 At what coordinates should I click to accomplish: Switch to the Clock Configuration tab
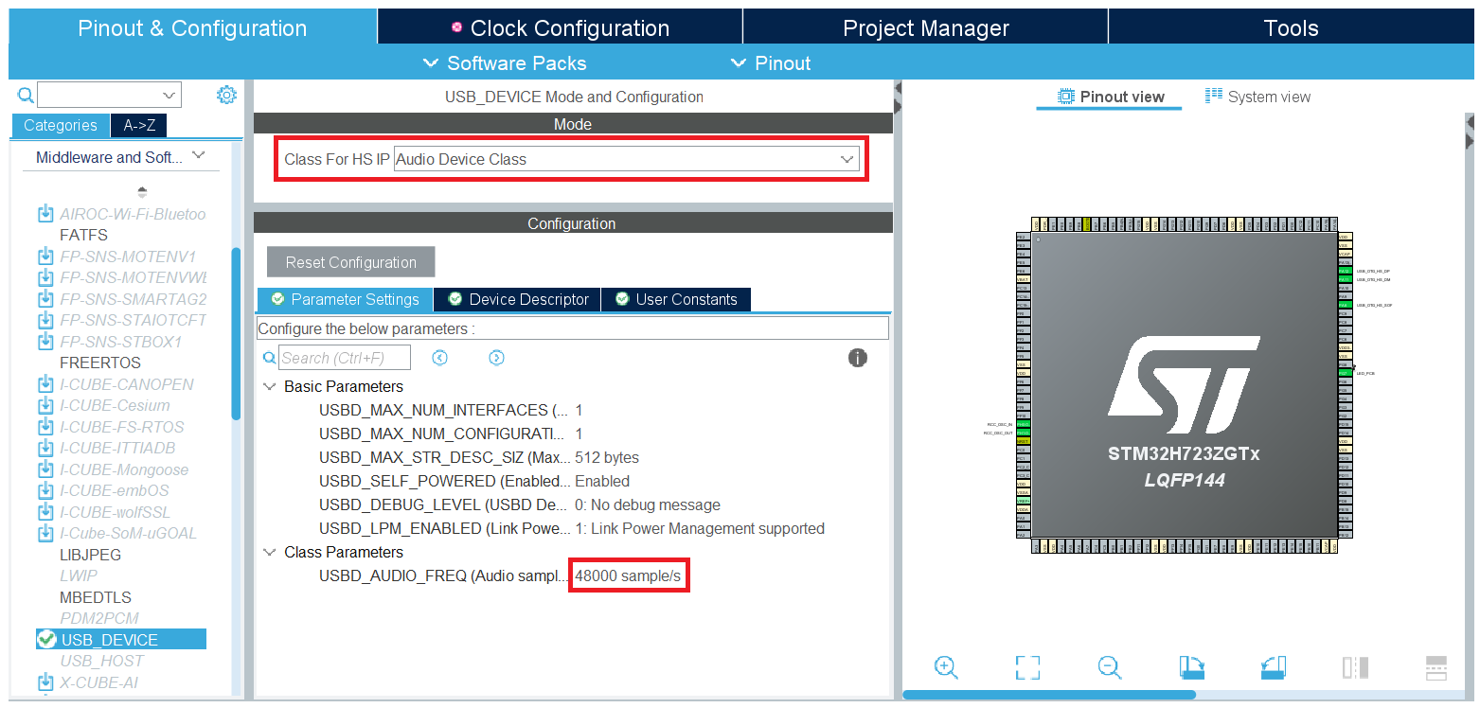pos(560,28)
